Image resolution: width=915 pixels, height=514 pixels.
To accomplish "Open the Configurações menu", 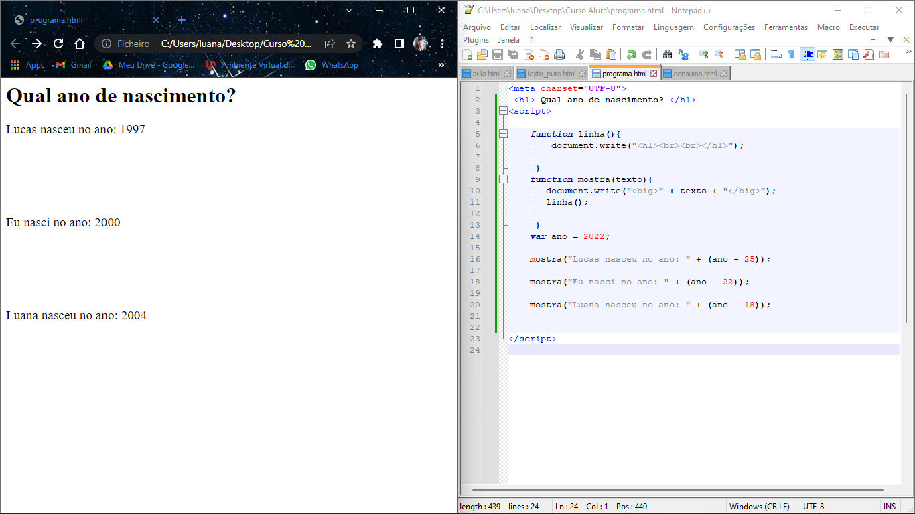I will pyautogui.click(x=729, y=27).
